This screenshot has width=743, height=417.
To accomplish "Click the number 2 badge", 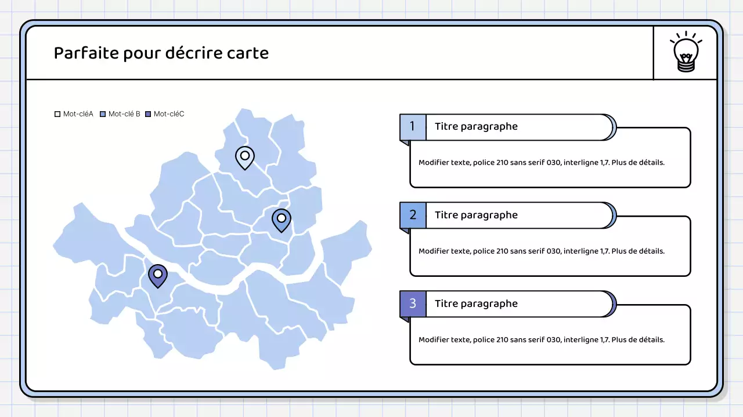I will (x=413, y=215).
